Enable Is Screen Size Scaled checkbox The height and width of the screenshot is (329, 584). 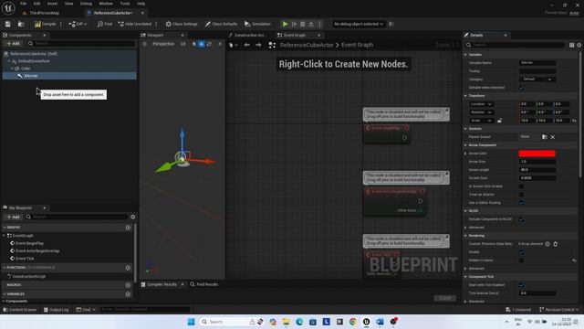click(x=521, y=186)
